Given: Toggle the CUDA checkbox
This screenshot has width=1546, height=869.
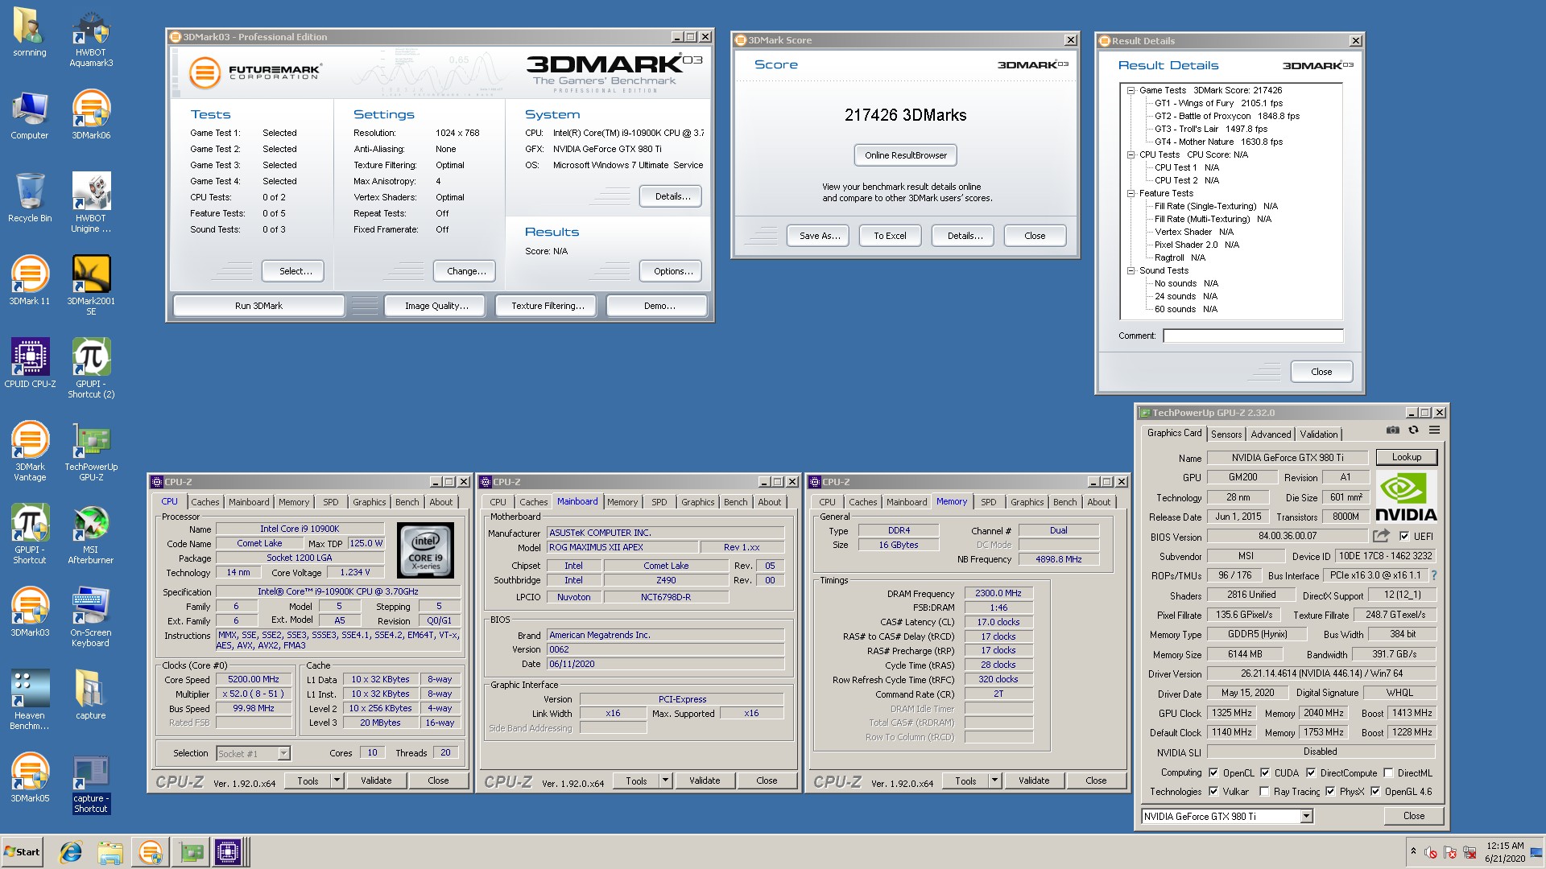Looking at the screenshot, I should pos(1265,772).
